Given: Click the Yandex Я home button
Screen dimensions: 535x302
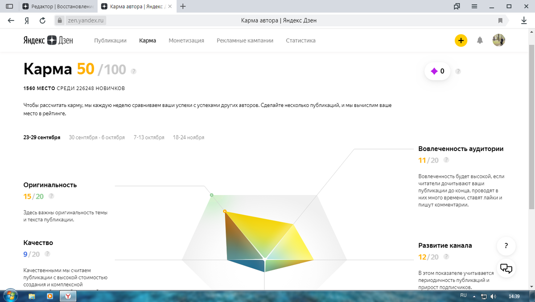Looking at the screenshot, I should click(x=27, y=20).
